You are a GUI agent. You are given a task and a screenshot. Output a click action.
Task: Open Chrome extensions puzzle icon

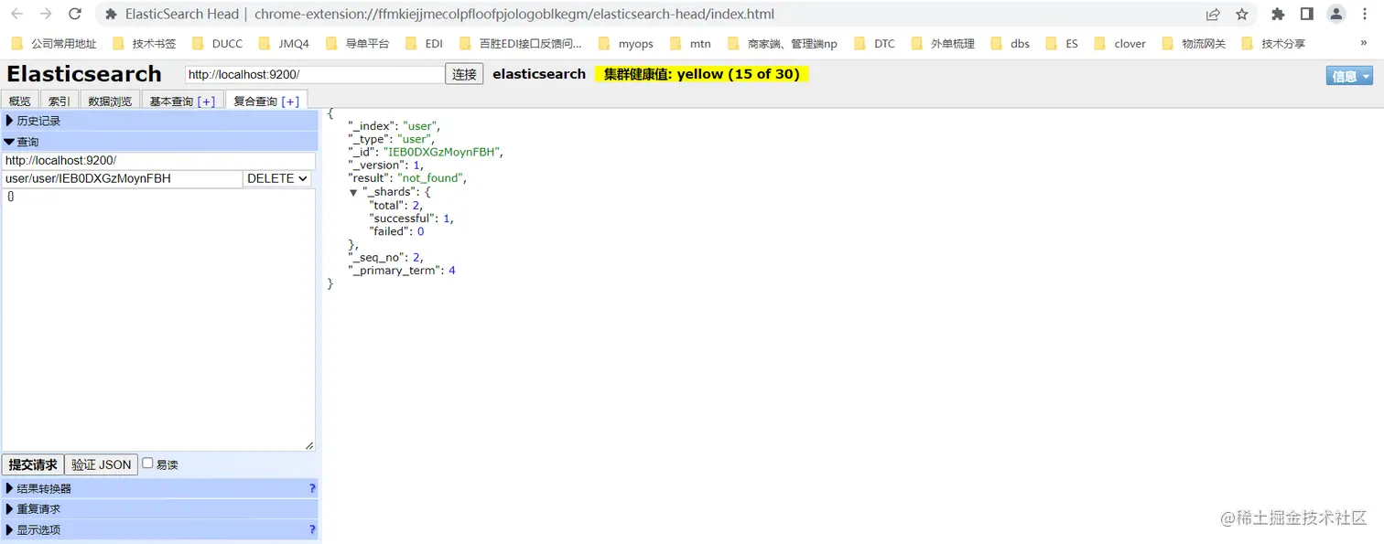[x=1278, y=14]
